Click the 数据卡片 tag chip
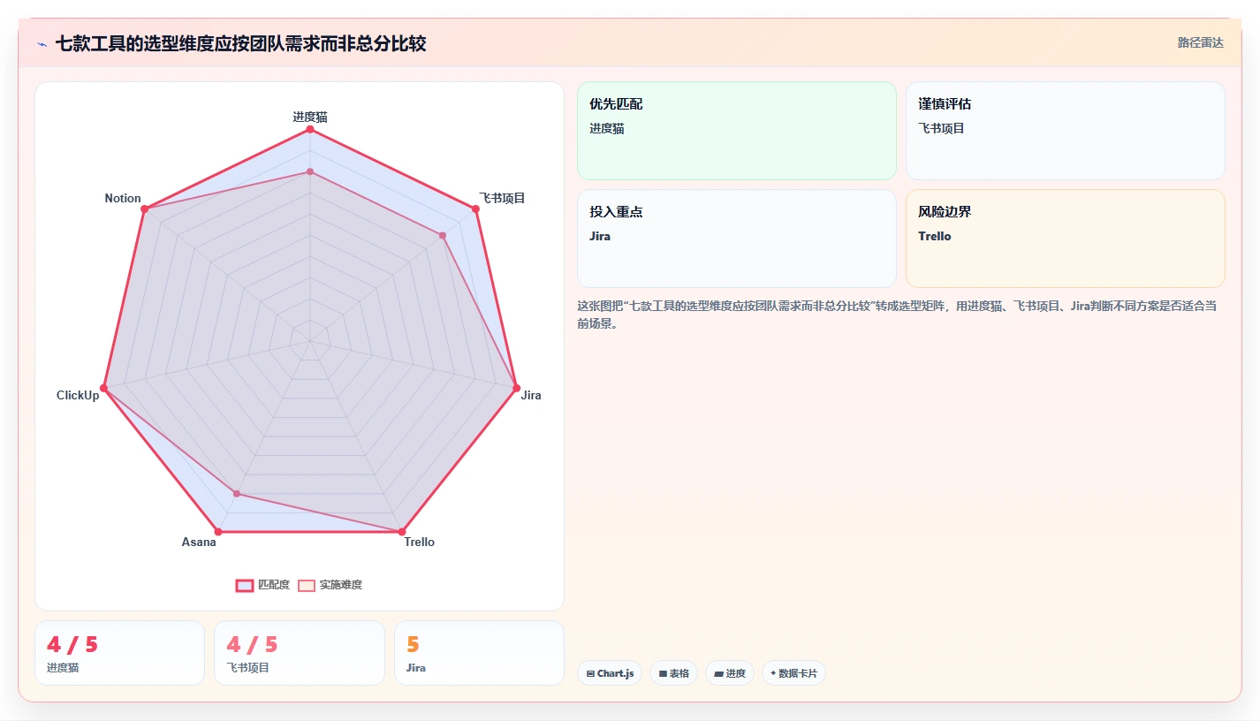 pyautogui.click(x=793, y=673)
